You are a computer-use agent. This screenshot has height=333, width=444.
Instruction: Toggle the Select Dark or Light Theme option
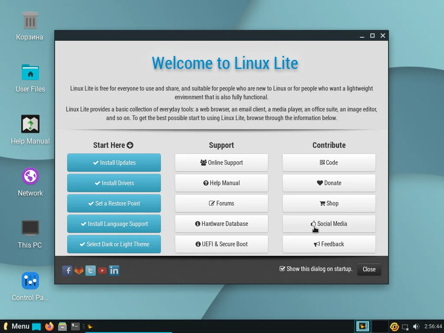[x=114, y=244]
